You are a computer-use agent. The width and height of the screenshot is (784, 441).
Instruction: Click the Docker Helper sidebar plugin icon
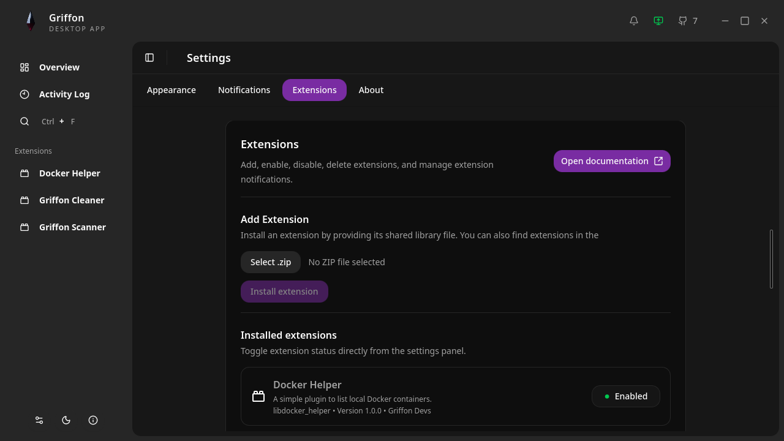(24, 173)
